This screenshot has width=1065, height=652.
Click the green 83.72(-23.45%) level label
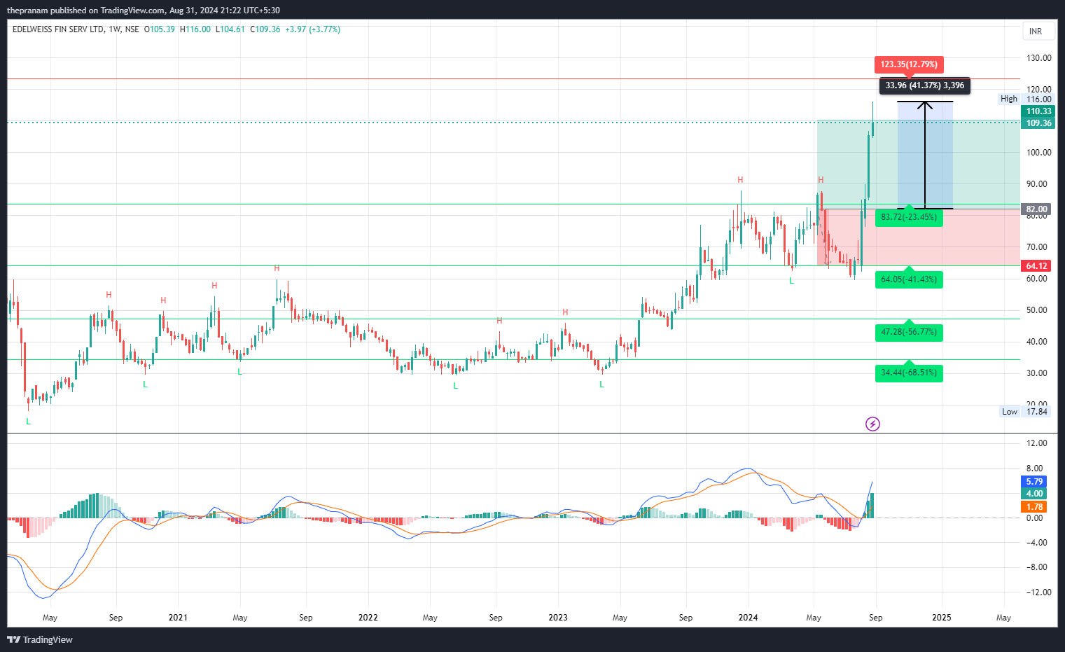click(x=909, y=217)
